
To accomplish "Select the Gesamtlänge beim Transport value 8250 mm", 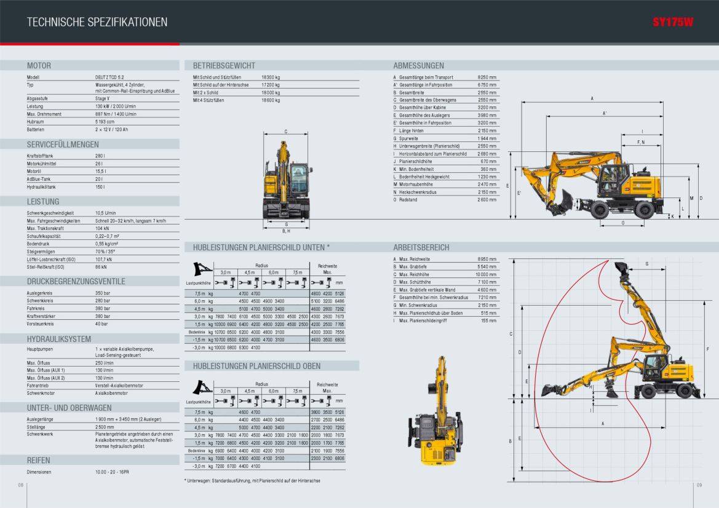I will coord(487,77).
